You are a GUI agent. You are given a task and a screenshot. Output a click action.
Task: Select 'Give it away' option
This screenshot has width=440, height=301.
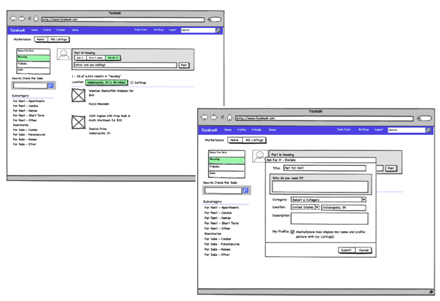pyautogui.click(x=95, y=58)
